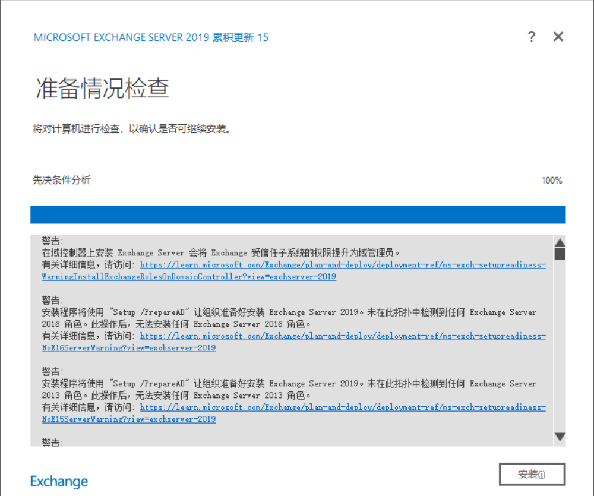Click the 100% progress value

coord(552,181)
